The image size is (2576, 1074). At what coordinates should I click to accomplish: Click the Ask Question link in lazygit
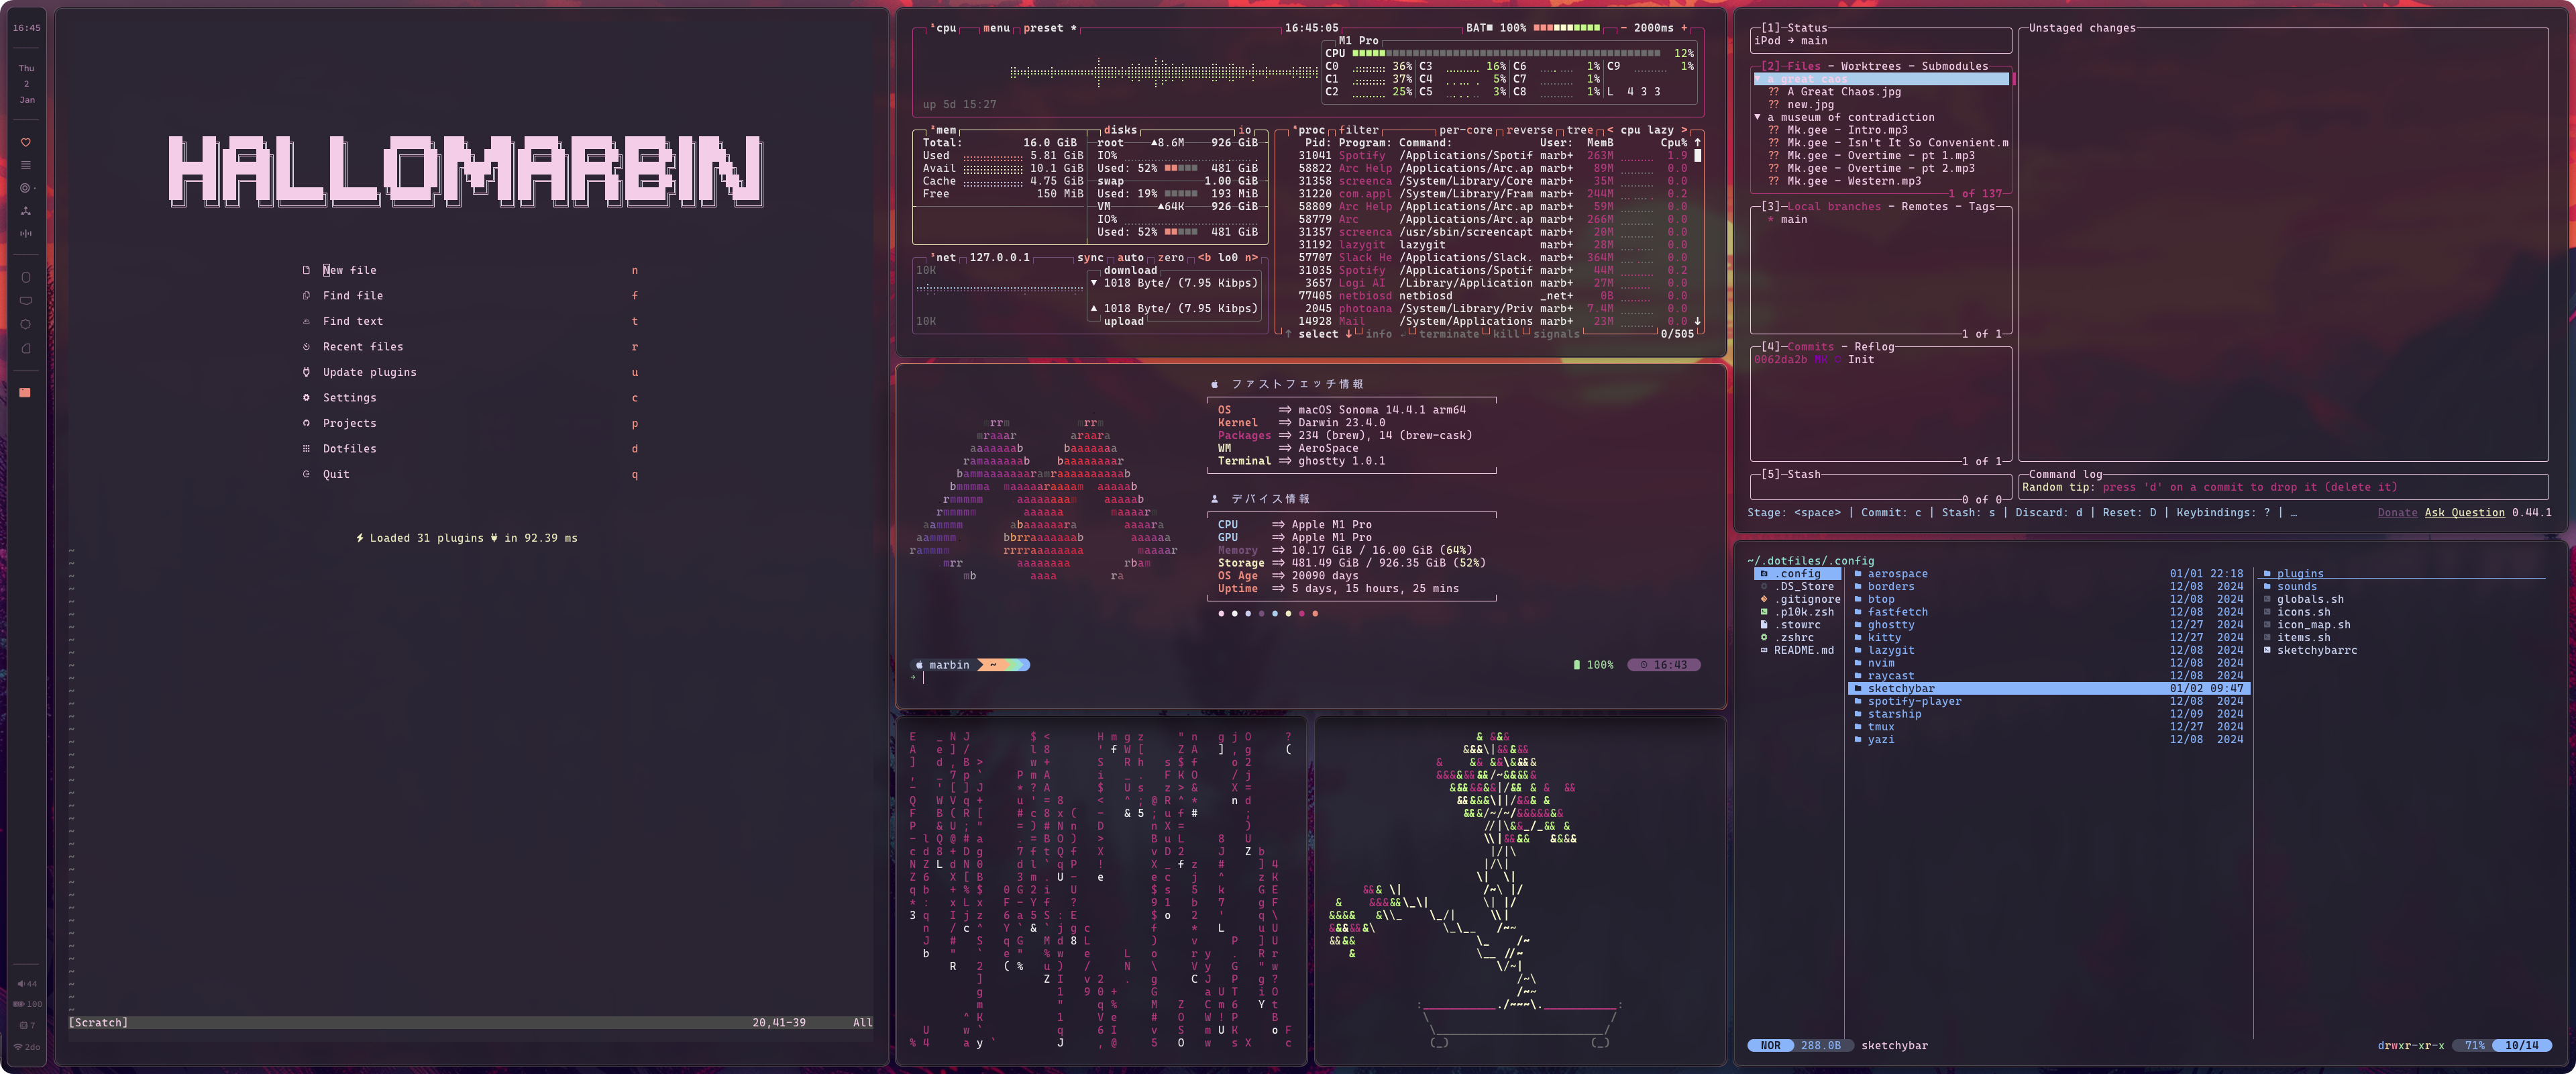pos(2464,512)
